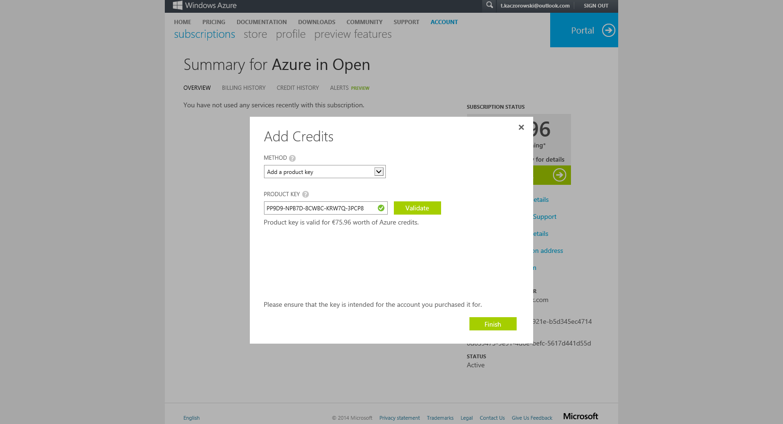This screenshot has height=424, width=783.
Task: Click the partially hidden address link
Action: coord(548,251)
